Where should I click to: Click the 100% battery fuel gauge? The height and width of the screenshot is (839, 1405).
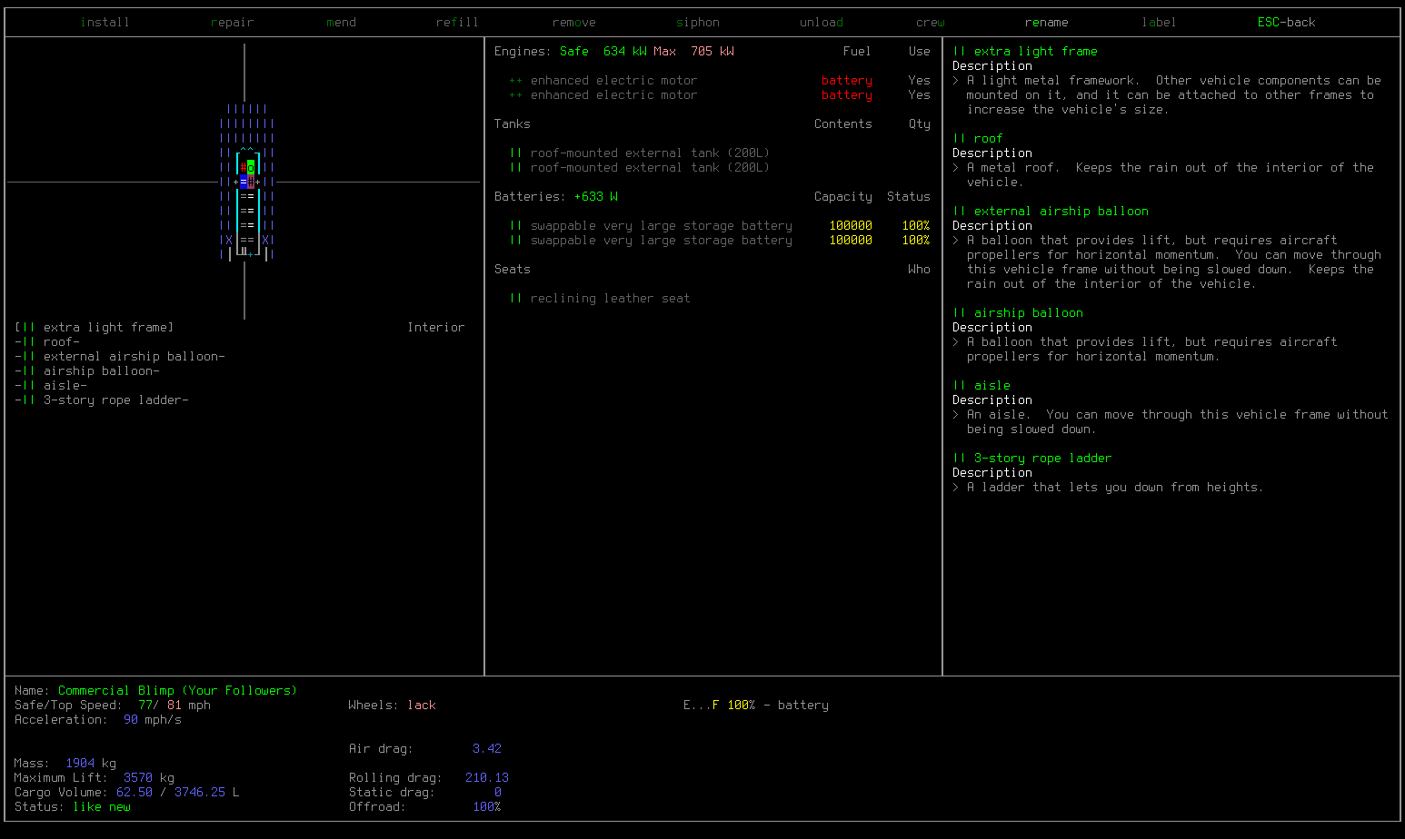point(755,705)
